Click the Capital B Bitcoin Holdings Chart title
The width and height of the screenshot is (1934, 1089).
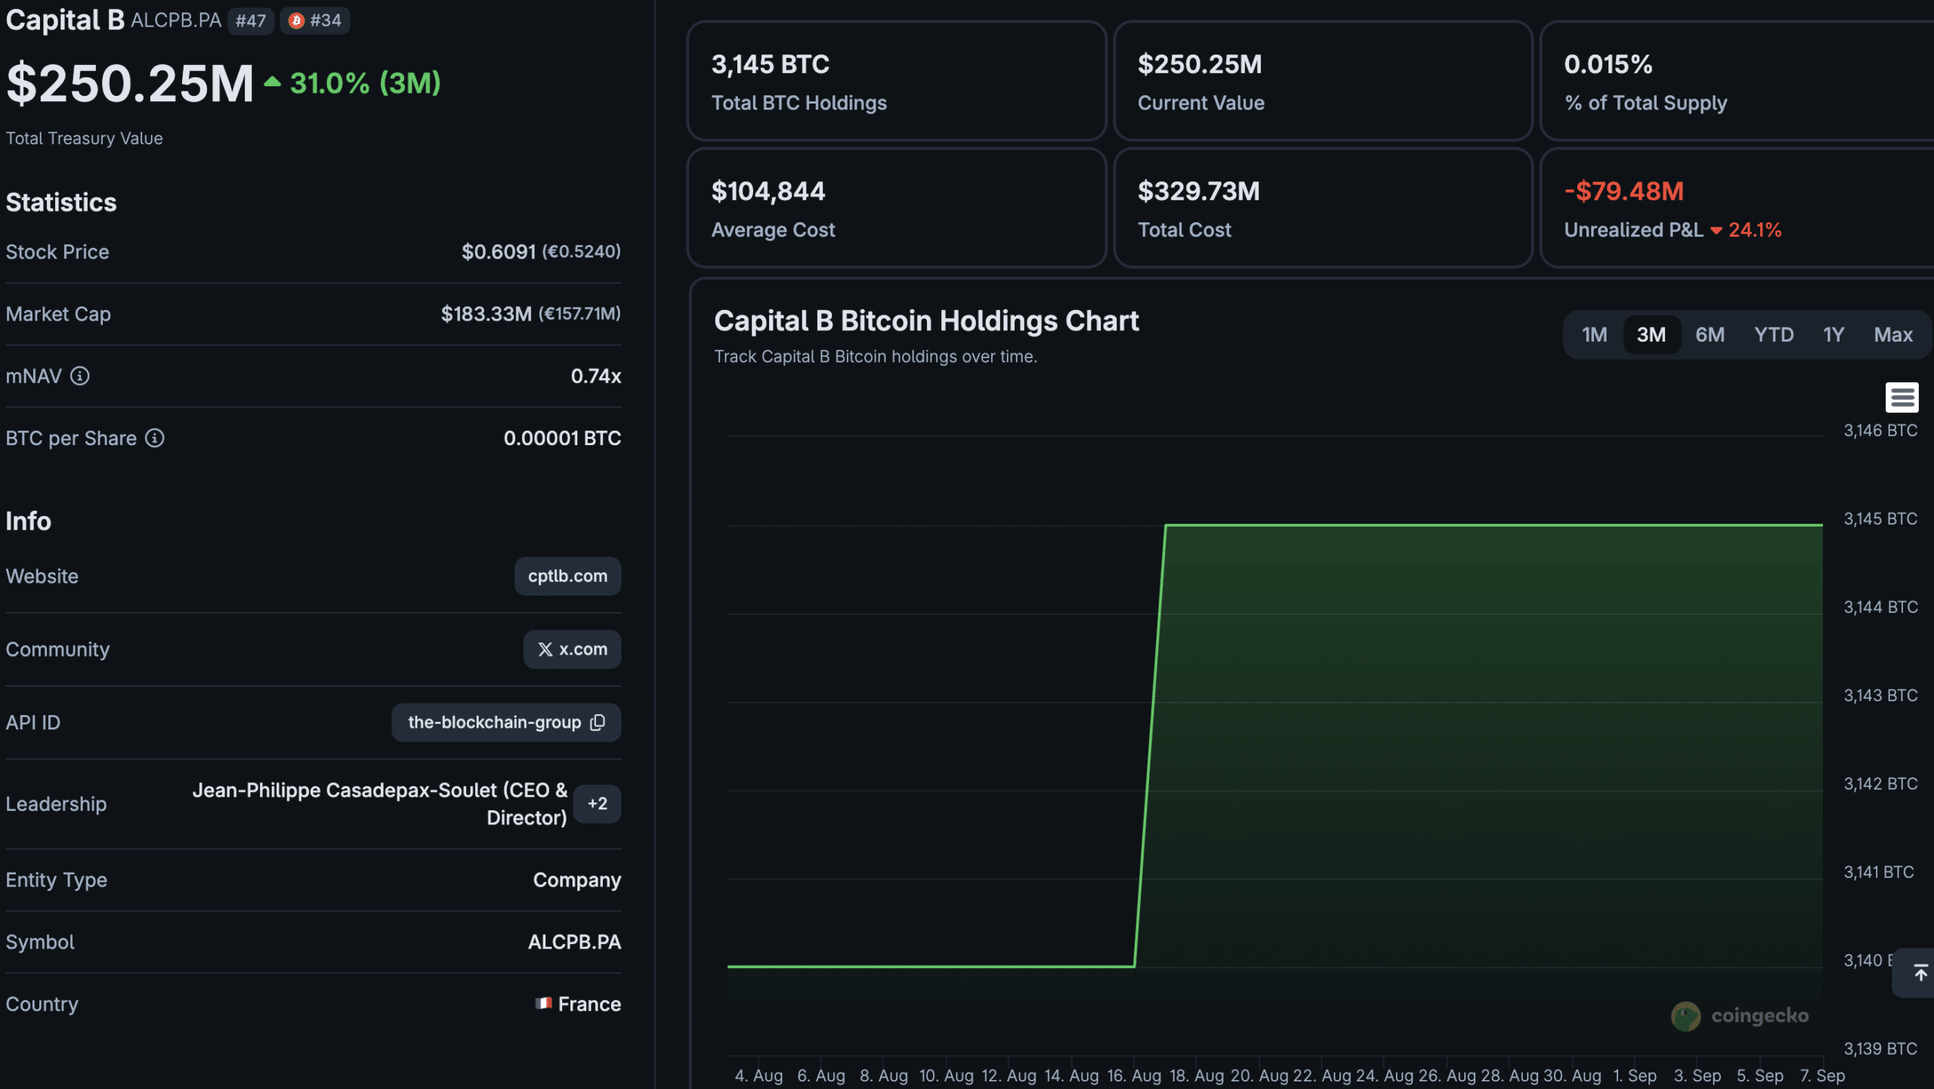coord(926,321)
